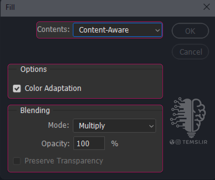Click the Color Adaptation label text
This screenshot has height=180, width=215.
coord(53,88)
